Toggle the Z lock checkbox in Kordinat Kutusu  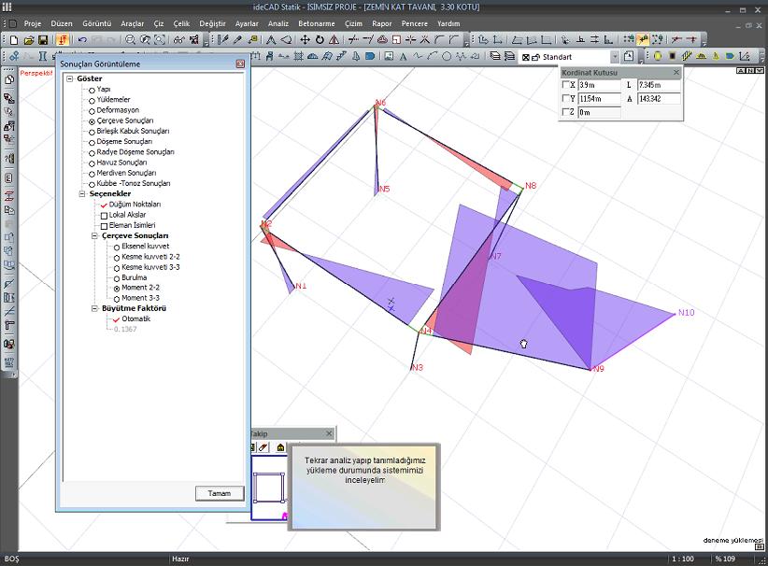565,112
